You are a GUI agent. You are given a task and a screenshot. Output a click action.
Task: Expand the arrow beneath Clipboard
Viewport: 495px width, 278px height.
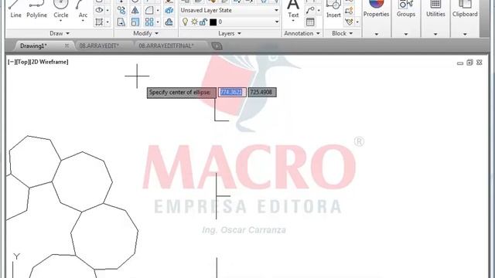tap(465, 34)
